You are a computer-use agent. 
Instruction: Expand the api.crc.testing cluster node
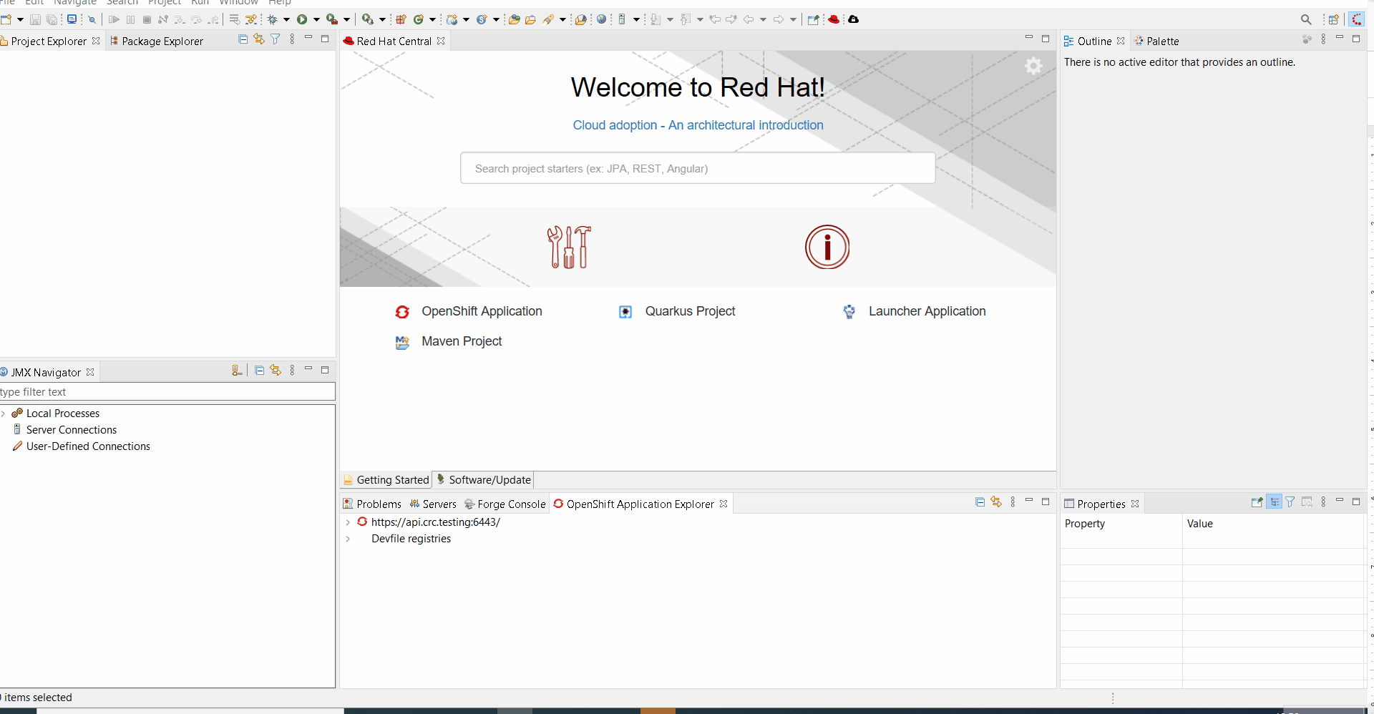point(348,522)
